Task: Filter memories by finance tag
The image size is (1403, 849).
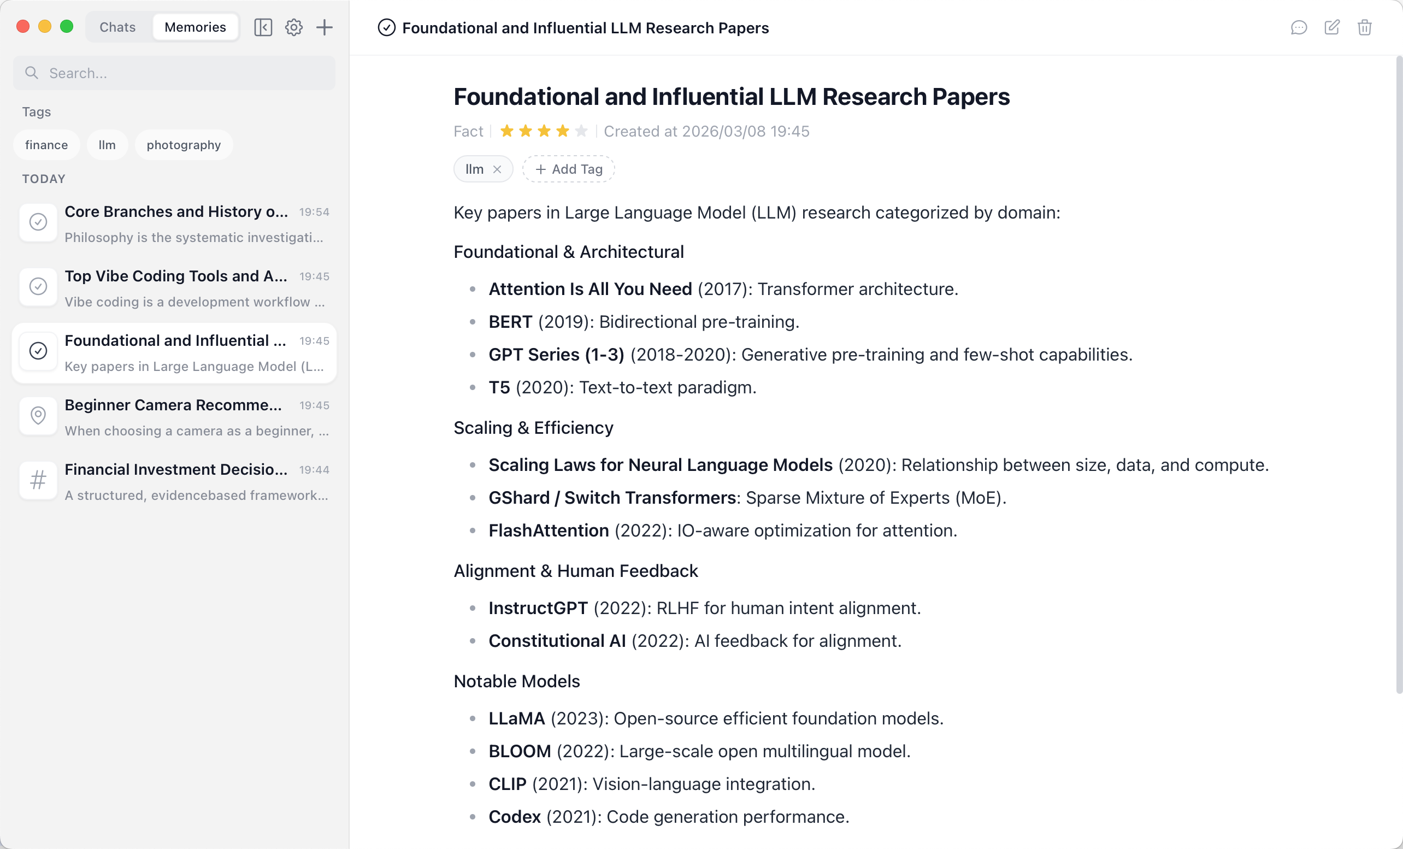Action: pos(46,145)
